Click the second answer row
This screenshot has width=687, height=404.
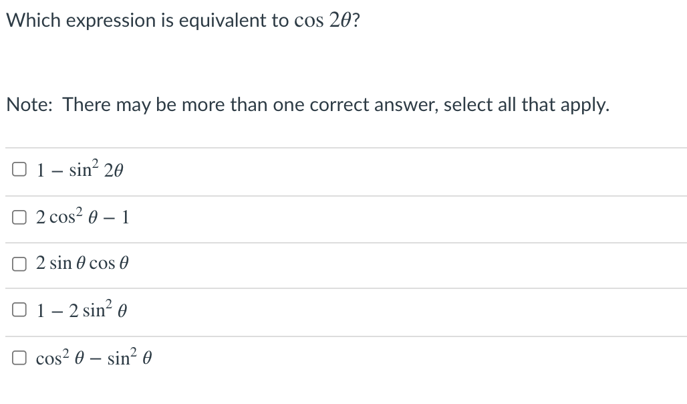[x=334, y=217]
